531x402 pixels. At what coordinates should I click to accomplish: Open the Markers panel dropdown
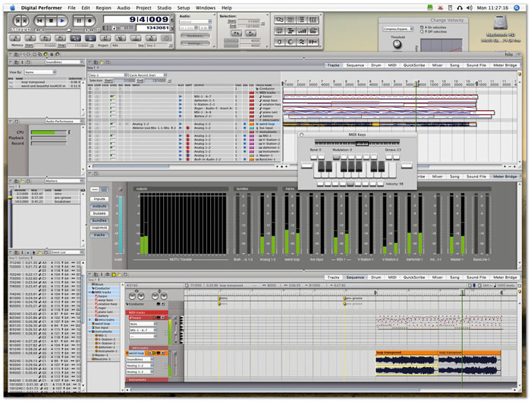(x=64, y=181)
